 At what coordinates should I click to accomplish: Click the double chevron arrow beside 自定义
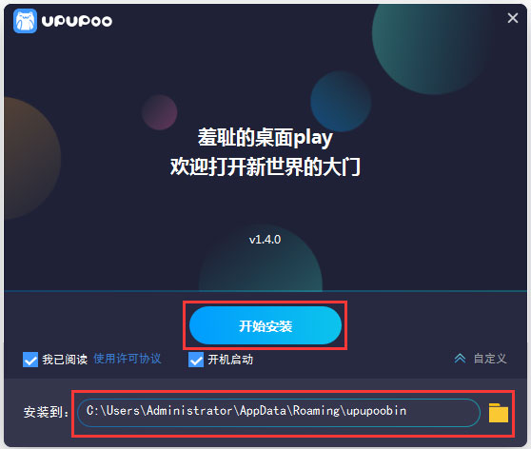coord(460,359)
